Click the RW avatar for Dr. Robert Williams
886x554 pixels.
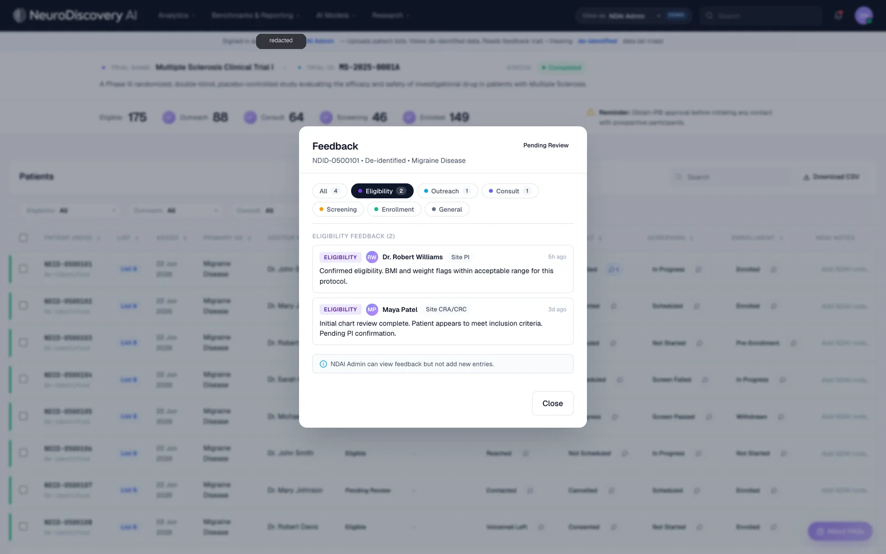tap(372, 257)
